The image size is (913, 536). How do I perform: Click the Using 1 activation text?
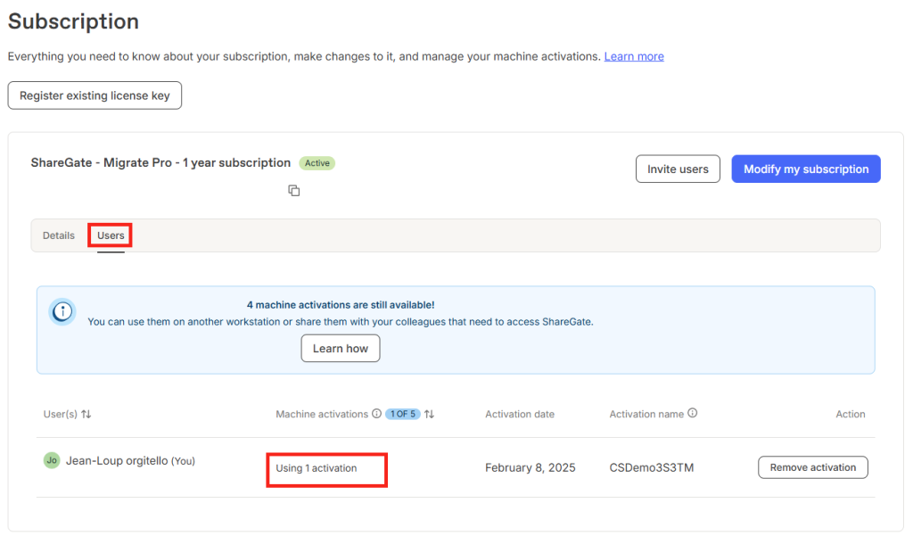[317, 468]
